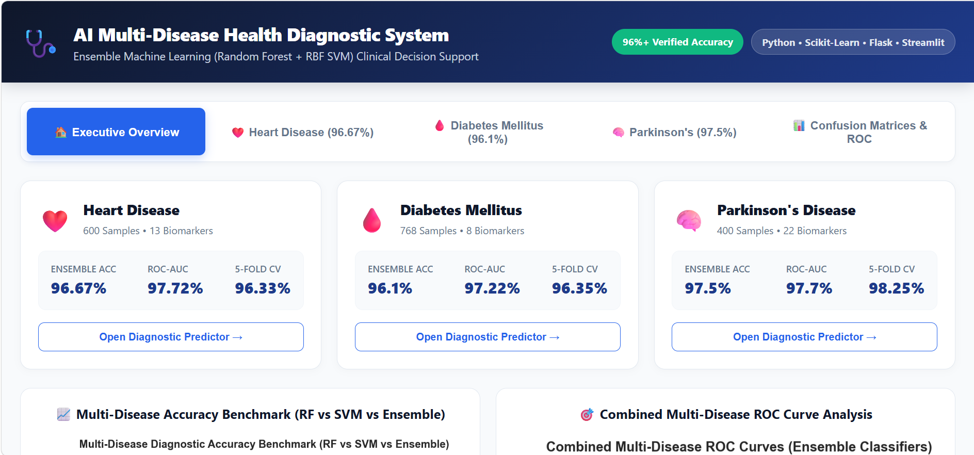974x455 pixels.
Task: Click the 97.7% ROC-AUC value
Action: click(x=809, y=288)
